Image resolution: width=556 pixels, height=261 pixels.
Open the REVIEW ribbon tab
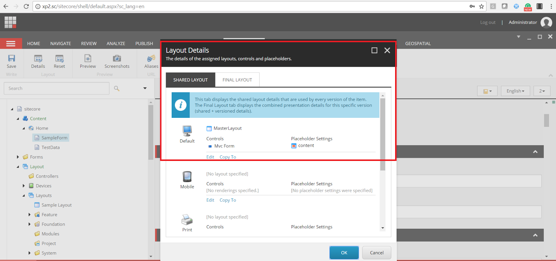click(89, 43)
